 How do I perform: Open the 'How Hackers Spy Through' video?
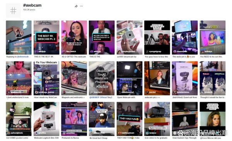[x=185, y=119]
